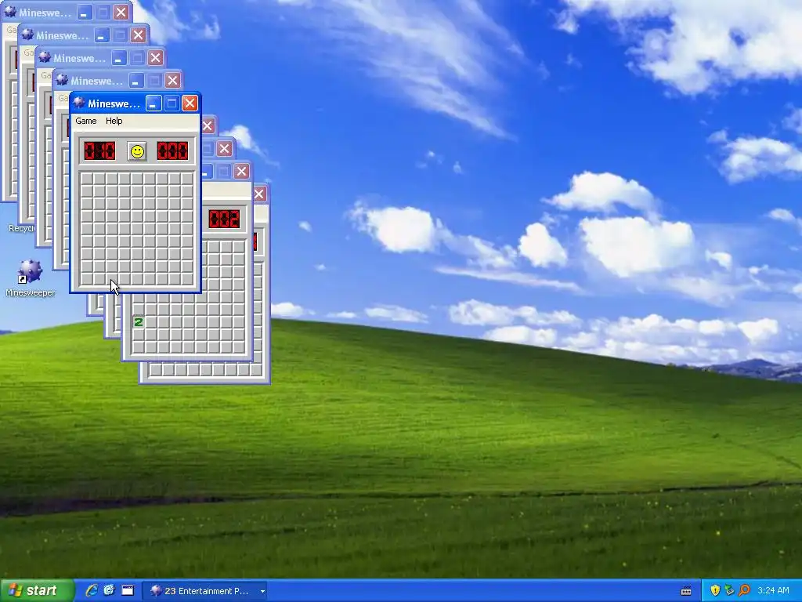This screenshot has width=802, height=602.
Task: Click the 000 timer display in the front window
Action: pos(172,151)
